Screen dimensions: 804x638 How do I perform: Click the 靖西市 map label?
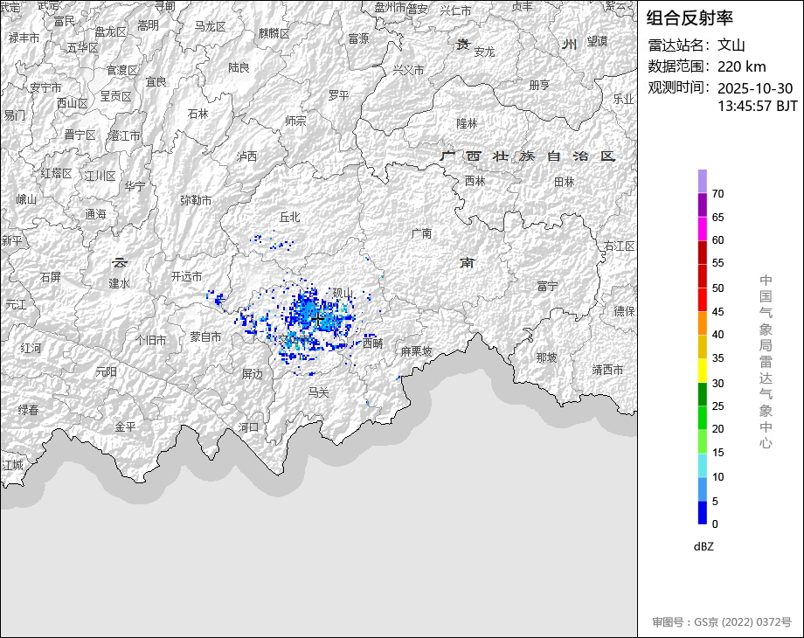tap(607, 370)
